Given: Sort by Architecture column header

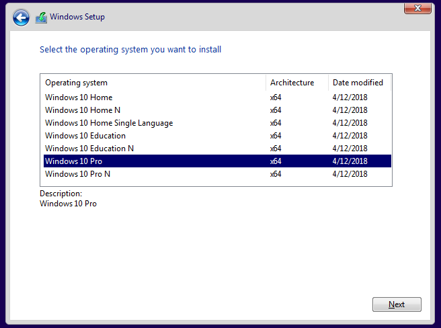Looking at the screenshot, I should (297, 83).
